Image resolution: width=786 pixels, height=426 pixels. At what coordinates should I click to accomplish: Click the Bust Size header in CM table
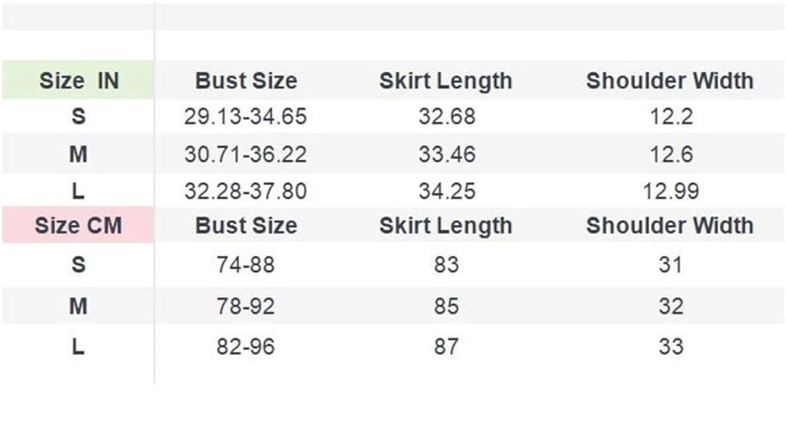pyautogui.click(x=246, y=226)
